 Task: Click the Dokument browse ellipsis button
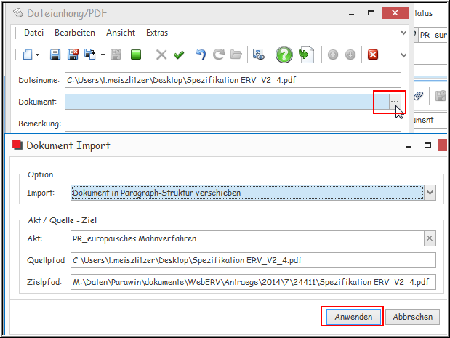click(x=394, y=102)
